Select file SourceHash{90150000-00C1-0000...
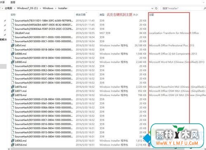The image size is (206, 150). (44, 41)
